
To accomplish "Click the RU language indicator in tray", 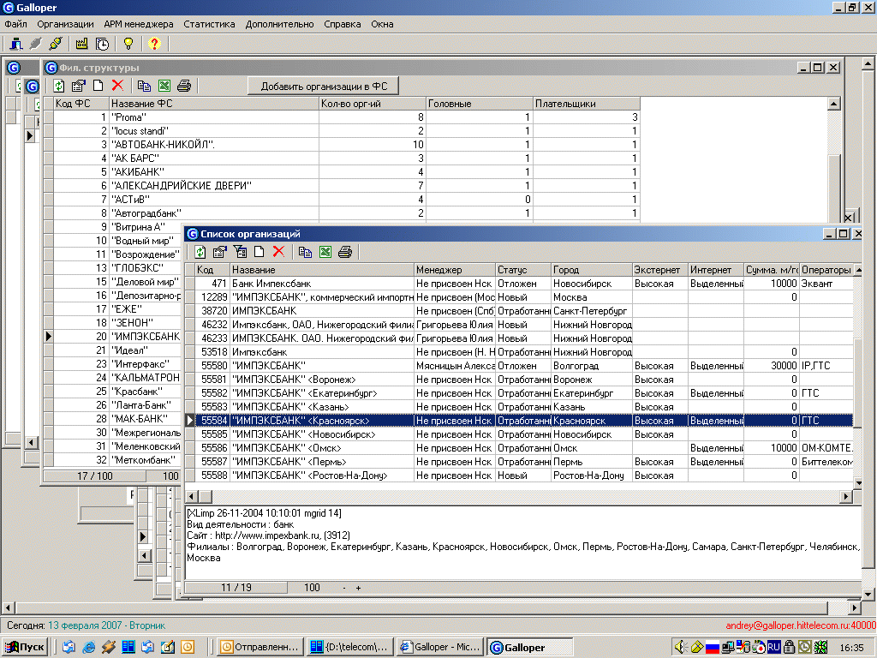I will pyautogui.click(x=773, y=647).
